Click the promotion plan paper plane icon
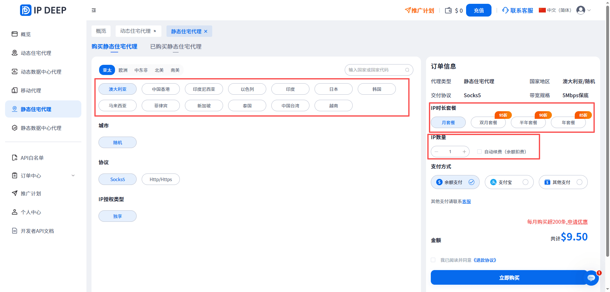This screenshot has width=610, height=292. (408, 10)
